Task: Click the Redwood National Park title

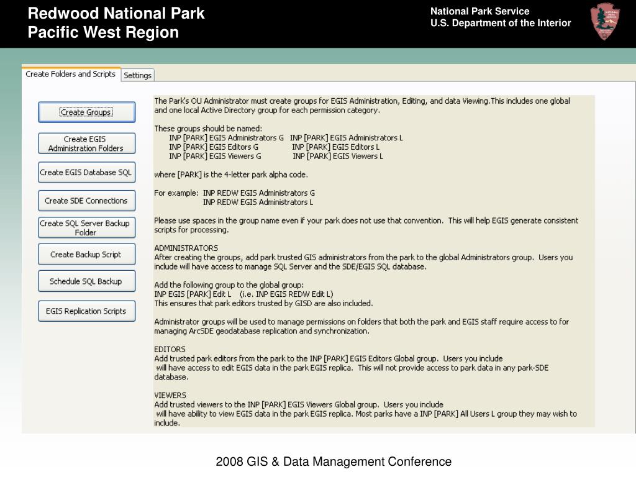Action: coord(116,14)
